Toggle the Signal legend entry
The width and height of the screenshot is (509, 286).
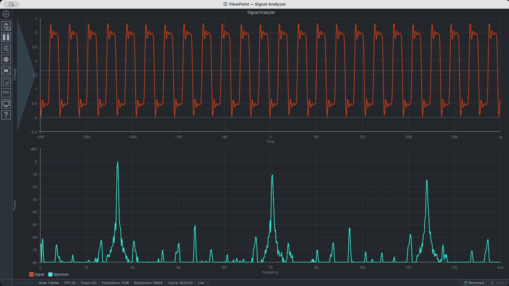pyautogui.click(x=37, y=274)
